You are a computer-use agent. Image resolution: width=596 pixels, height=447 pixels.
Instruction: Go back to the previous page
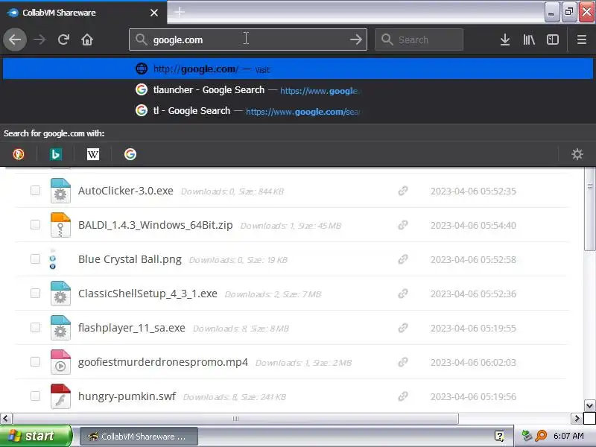15,39
